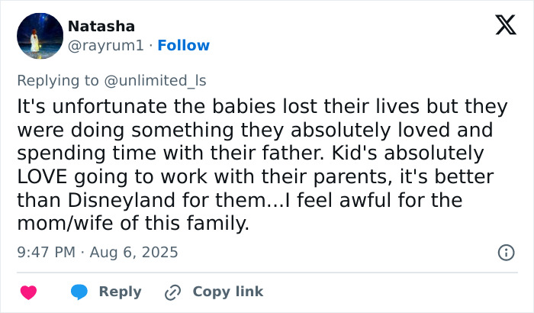
Task: Follow the @rayrum1 account
Action: 183,46
